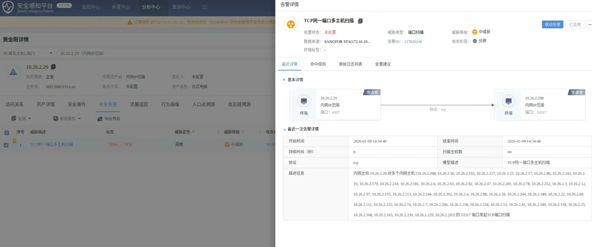The width and height of the screenshot is (592, 247).
Task: Click the attacker terminal computer icon
Action: pyautogui.click(x=304, y=101)
